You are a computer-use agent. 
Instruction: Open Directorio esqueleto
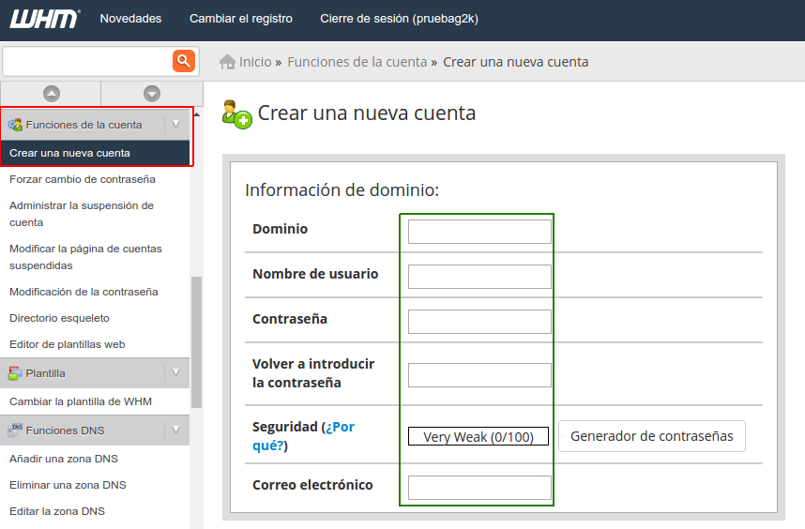(59, 318)
